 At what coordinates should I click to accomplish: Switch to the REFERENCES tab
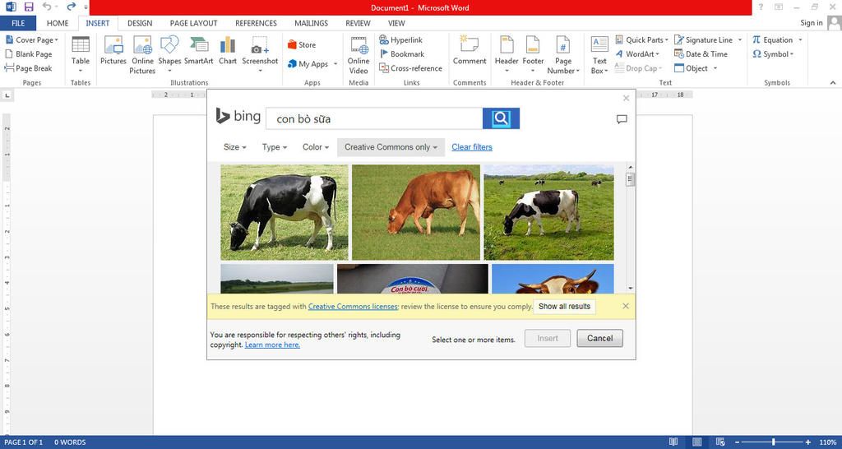point(257,23)
